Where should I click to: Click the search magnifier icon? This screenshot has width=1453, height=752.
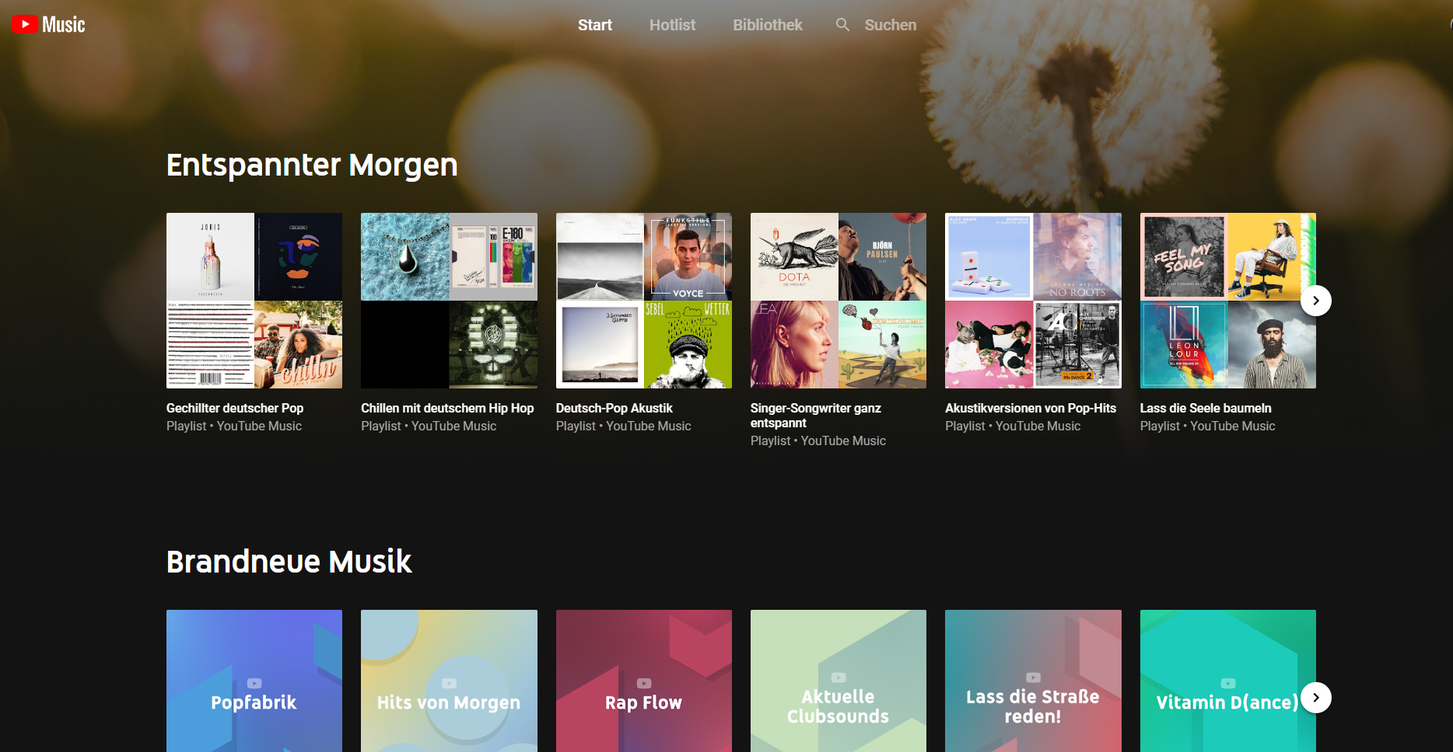(842, 25)
